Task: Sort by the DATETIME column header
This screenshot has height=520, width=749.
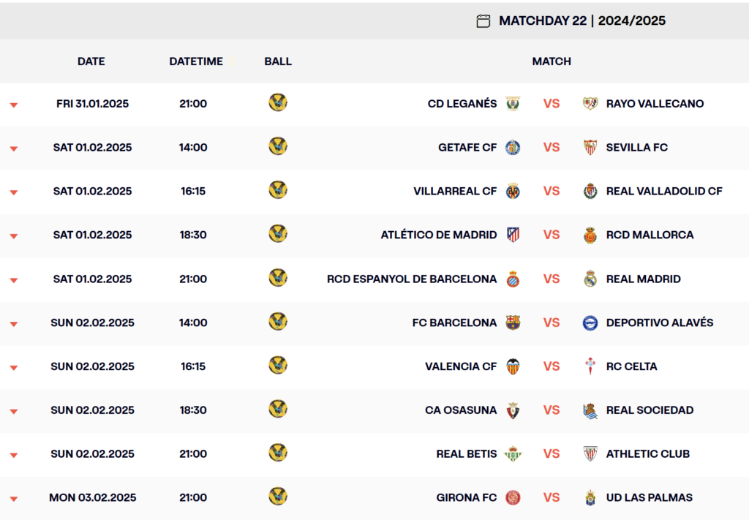Action: pyautogui.click(x=196, y=61)
